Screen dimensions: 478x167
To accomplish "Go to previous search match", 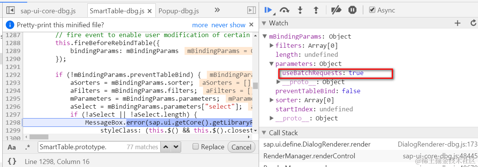I will [x=166, y=147].
